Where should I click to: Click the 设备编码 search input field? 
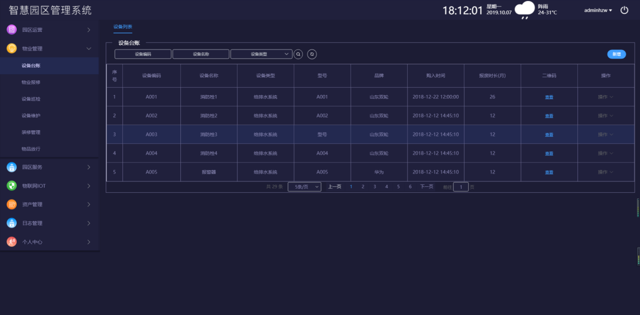pos(143,54)
